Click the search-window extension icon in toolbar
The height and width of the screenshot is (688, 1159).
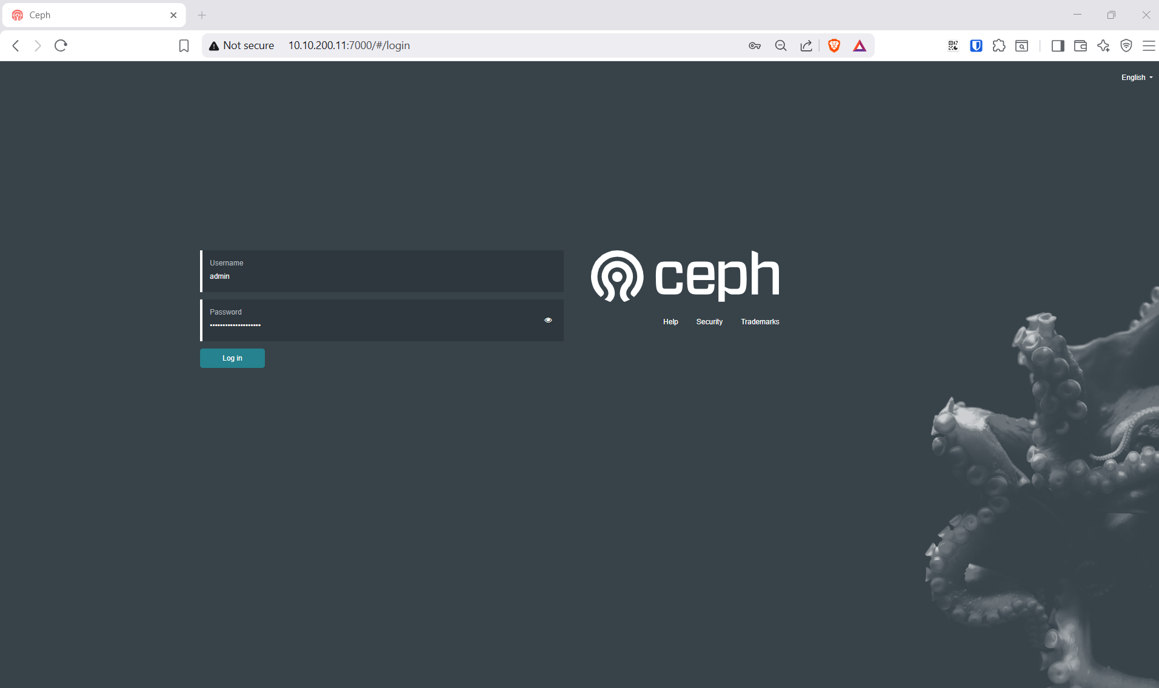click(x=1022, y=45)
